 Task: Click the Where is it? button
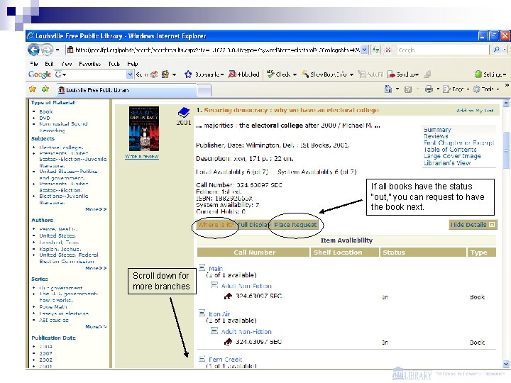tap(216, 225)
